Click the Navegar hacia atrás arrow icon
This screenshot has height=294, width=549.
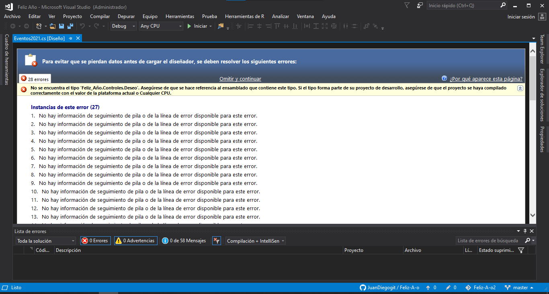(x=12, y=26)
